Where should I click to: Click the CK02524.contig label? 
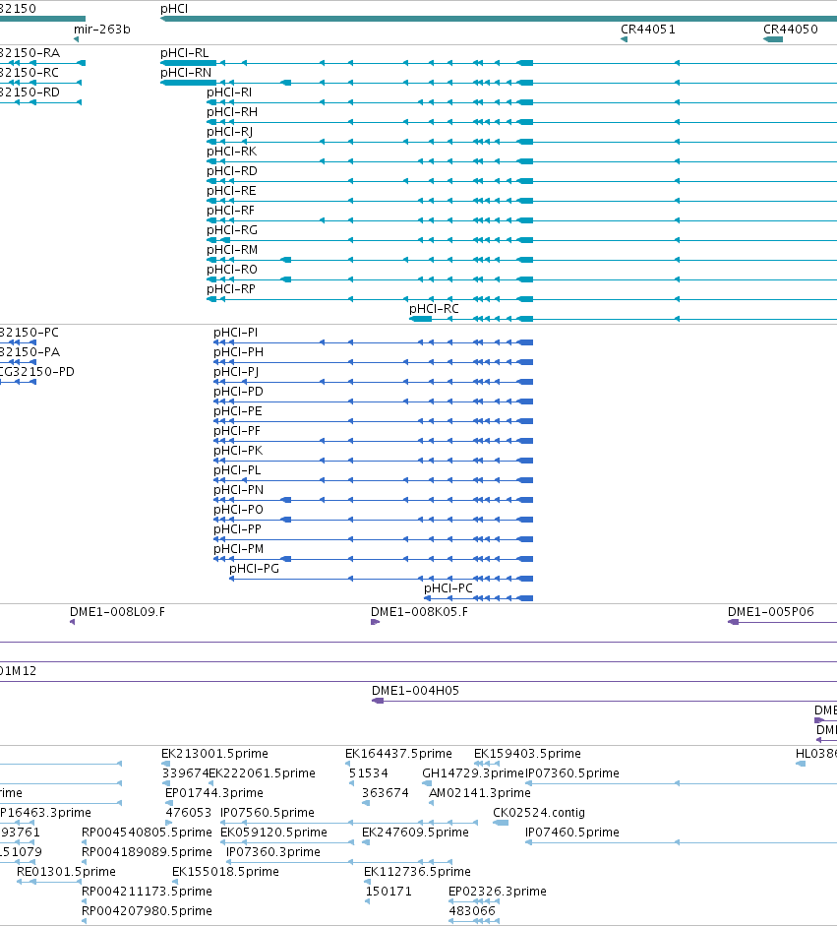539,813
